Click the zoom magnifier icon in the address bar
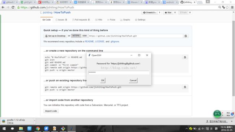The image size is (235, 132). [220, 7]
